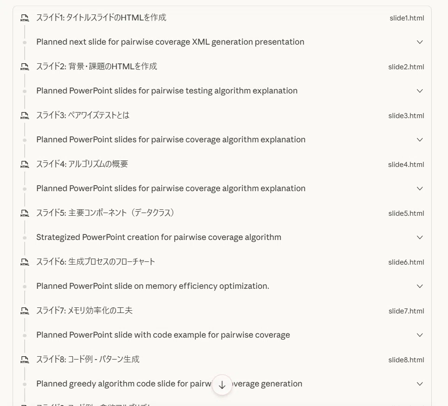Click the HTML file icon for スライド6
The width and height of the screenshot is (448, 406).
click(25, 262)
